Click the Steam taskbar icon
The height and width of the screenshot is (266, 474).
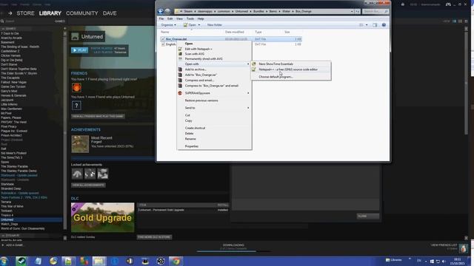21,261
